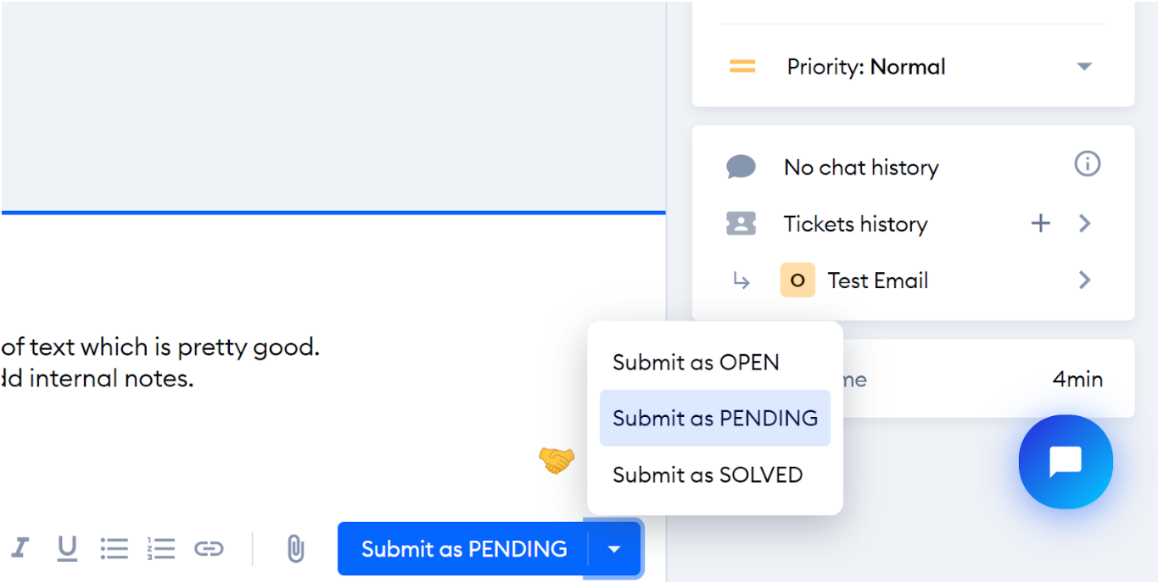Add a new ticket with plus icon
Screen dimensions: 1158x583
click(x=1040, y=224)
